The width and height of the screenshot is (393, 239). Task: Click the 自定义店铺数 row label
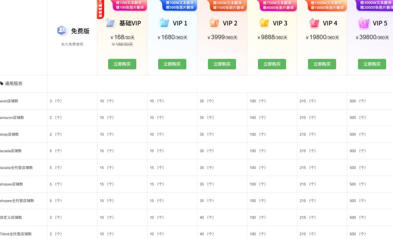(x=11, y=217)
